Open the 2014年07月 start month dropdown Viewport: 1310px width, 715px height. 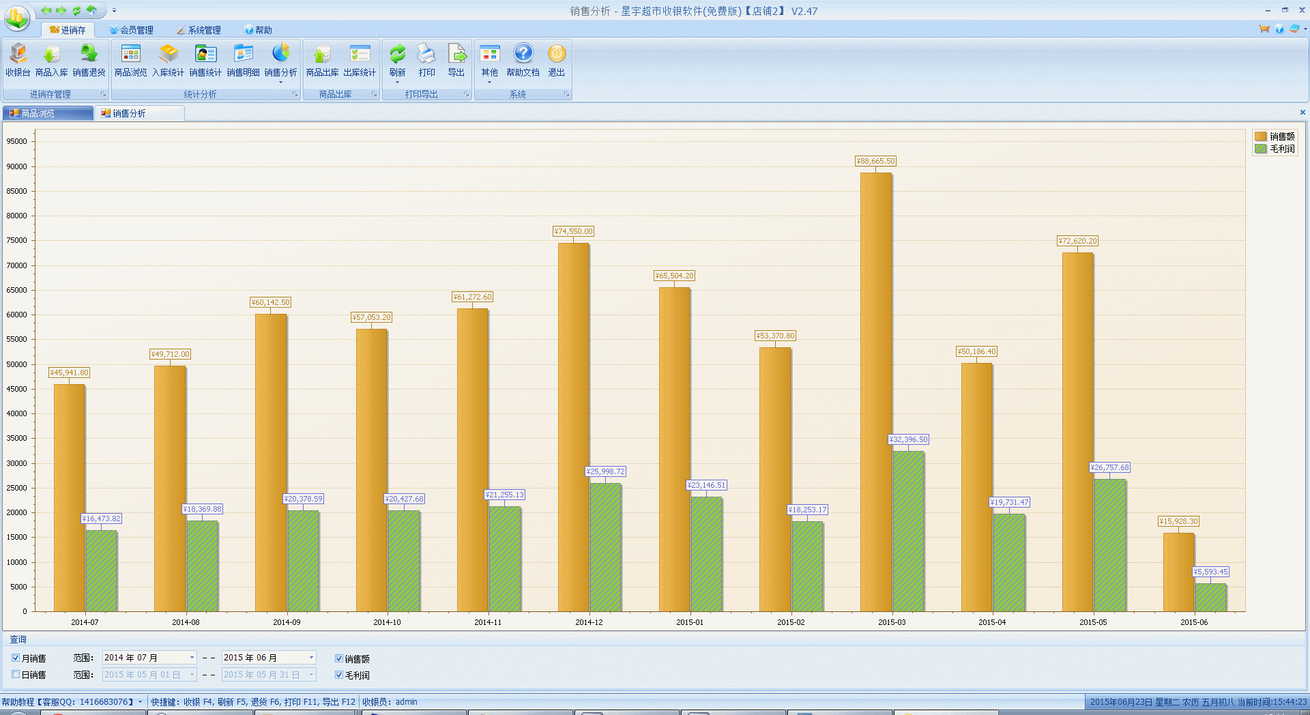click(x=192, y=658)
